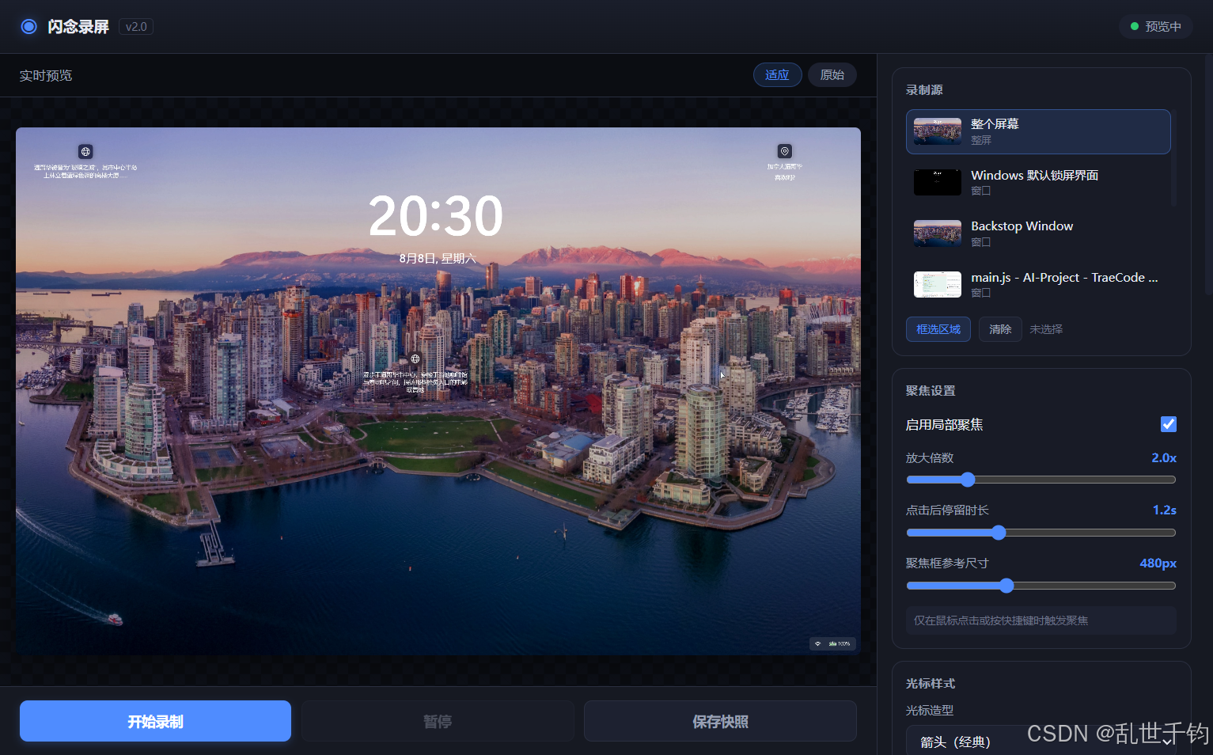Image resolution: width=1213 pixels, height=755 pixels.
Task: Click the 放大倍数 slider track
Action: (x=1041, y=480)
